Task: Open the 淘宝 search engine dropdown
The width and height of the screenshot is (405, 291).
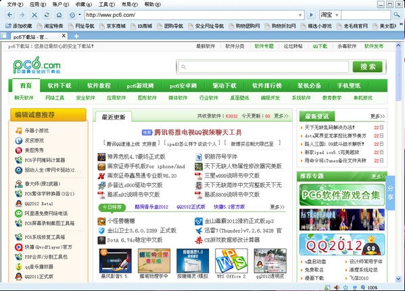Action: point(337,16)
